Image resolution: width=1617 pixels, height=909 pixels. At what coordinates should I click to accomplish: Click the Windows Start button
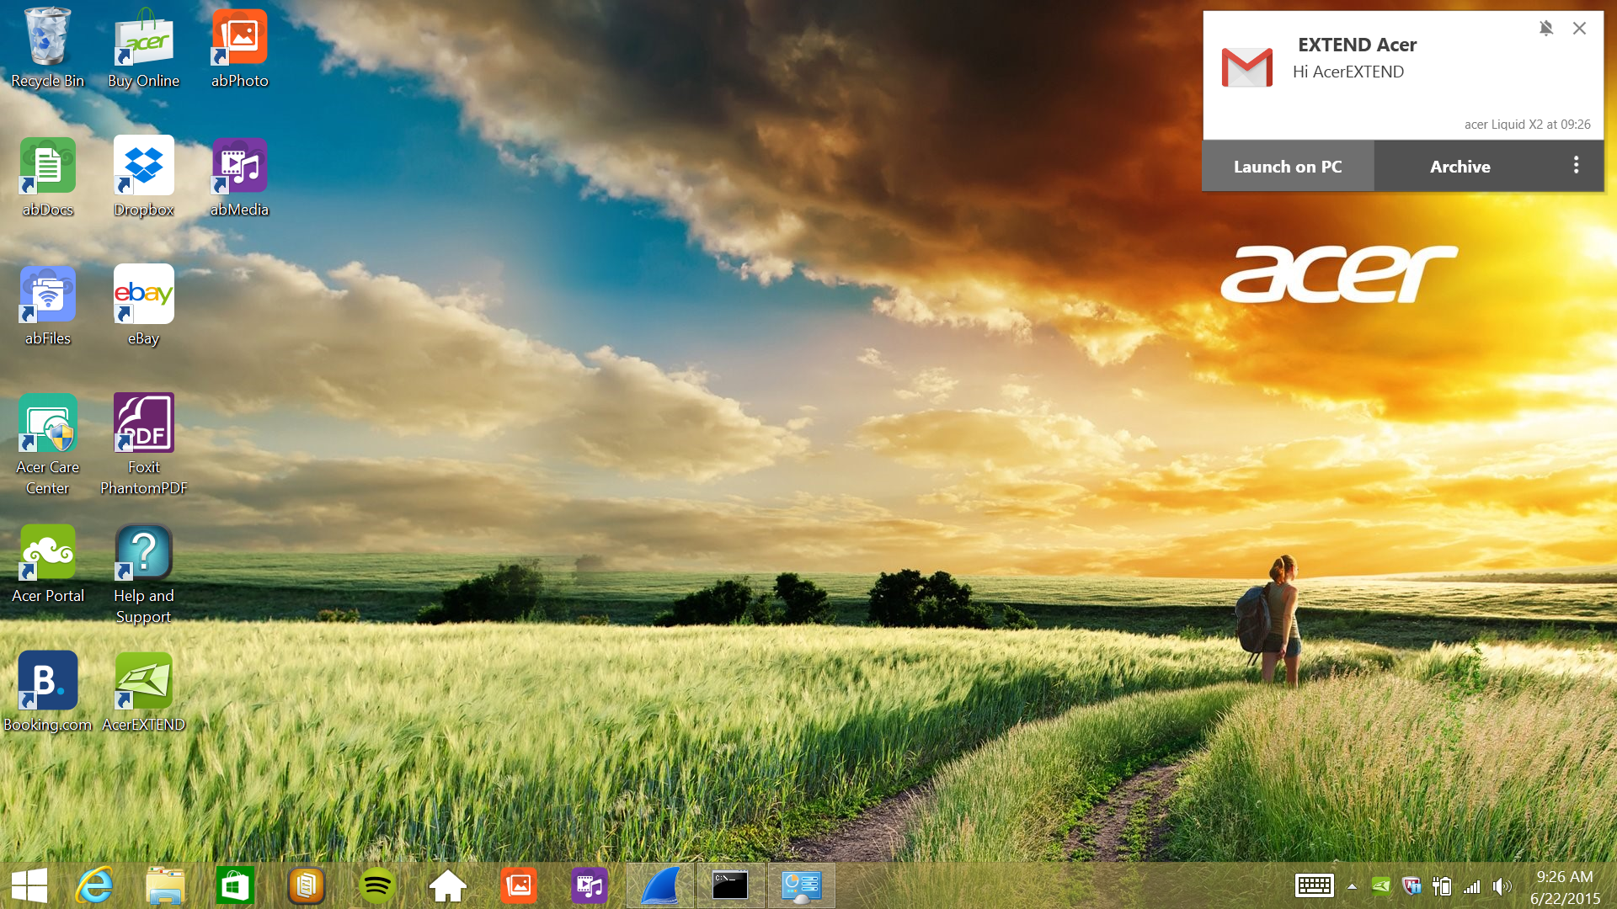[29, 885]
